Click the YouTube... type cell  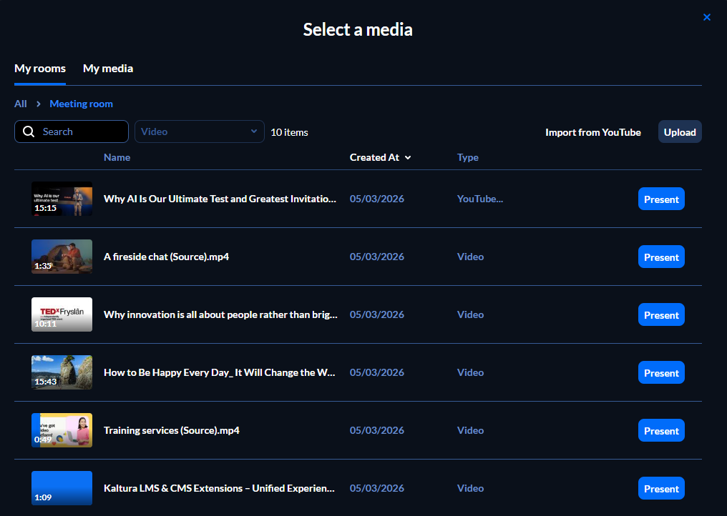coord(480,199)
